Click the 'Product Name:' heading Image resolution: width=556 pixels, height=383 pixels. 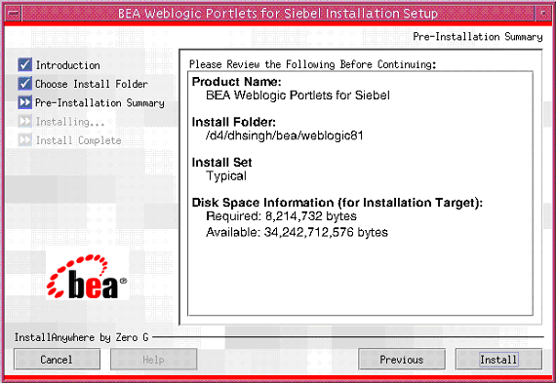click(x=236, y=82)
